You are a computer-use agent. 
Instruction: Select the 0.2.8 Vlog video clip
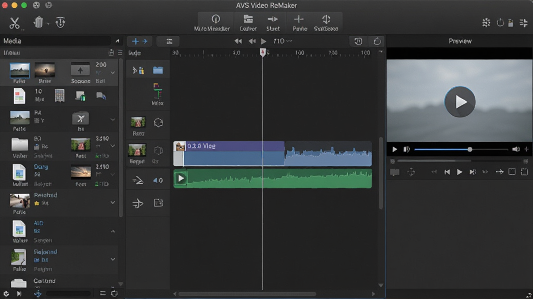tap(229, 154)
